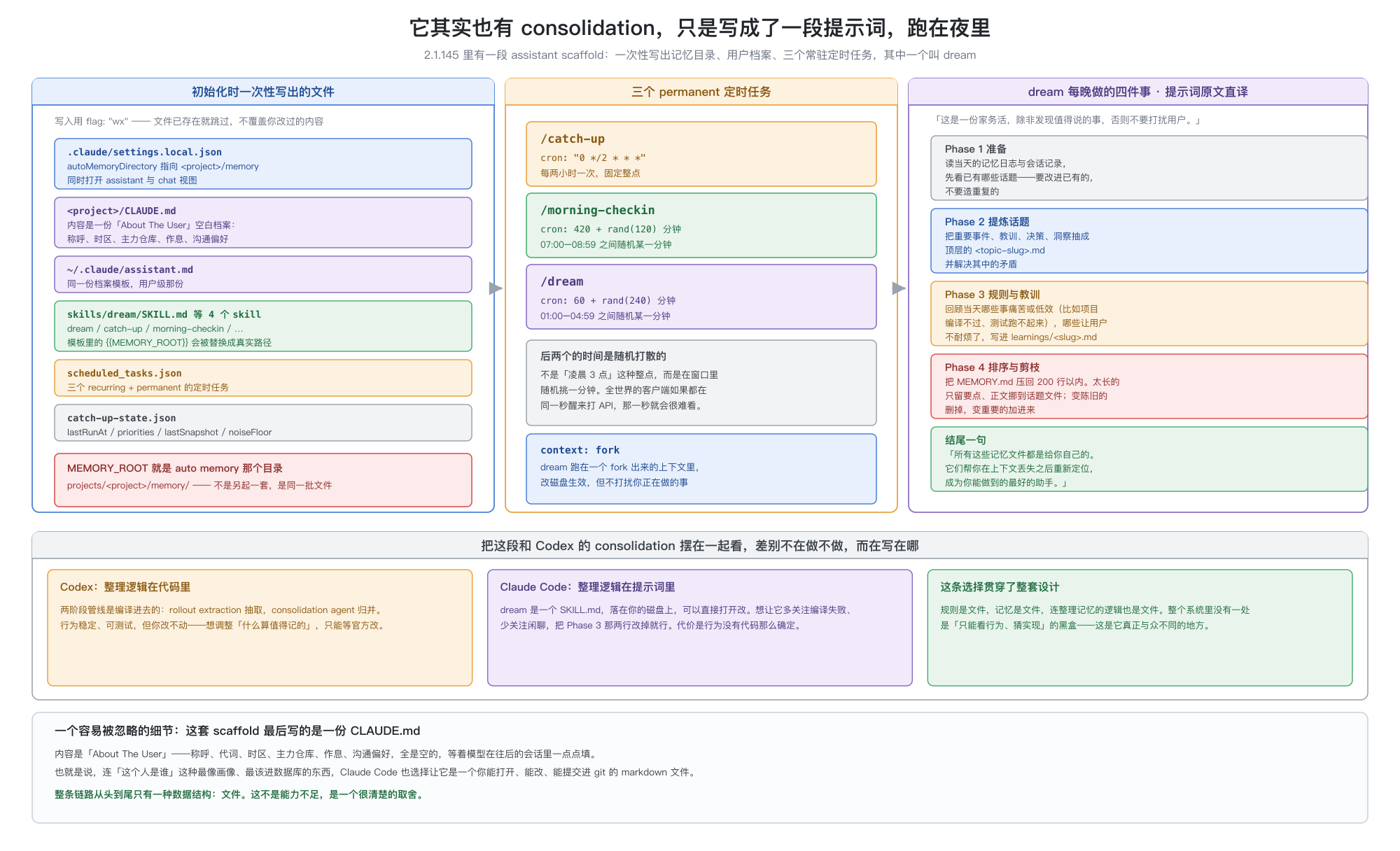
Task: Click the 'context: fork' card
Action: [701, 469]
